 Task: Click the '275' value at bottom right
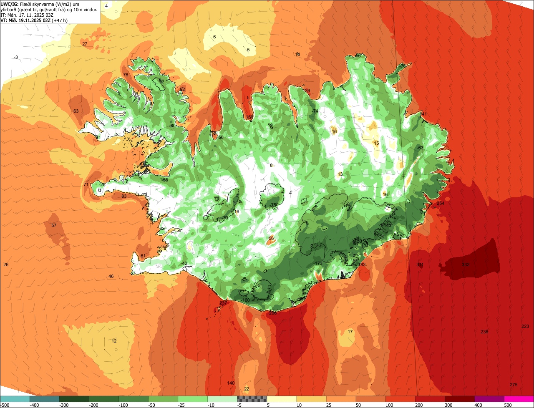click(514, 385)
